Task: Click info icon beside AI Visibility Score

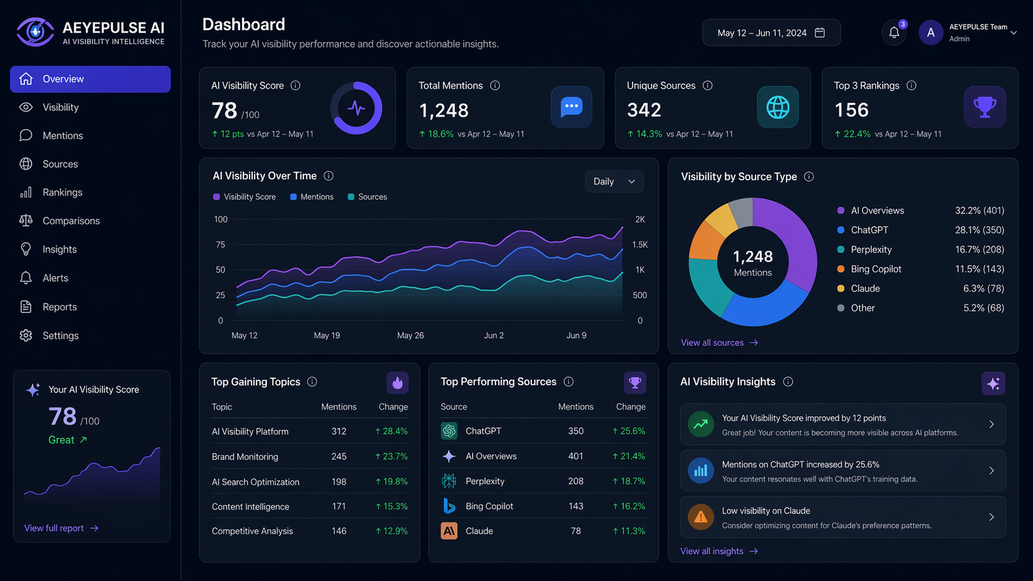Action: (x=295, y=86)
